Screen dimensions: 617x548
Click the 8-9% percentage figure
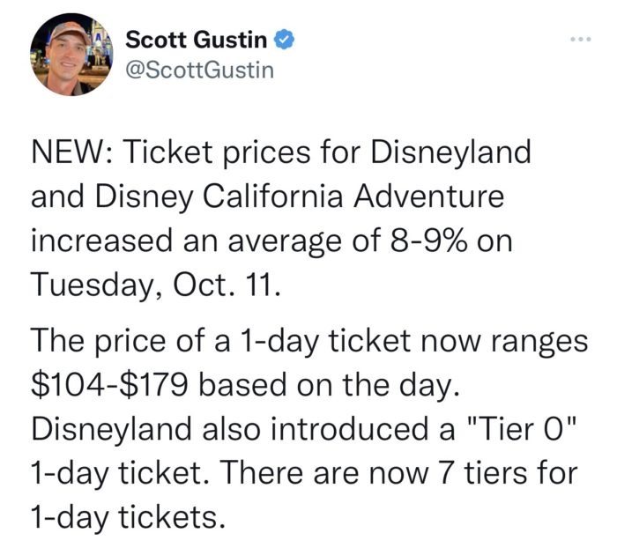(x=428, y=241)
